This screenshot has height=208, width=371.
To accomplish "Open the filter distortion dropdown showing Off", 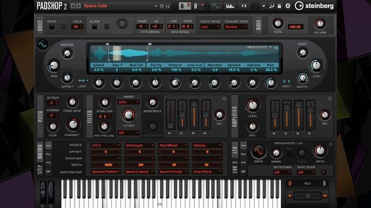I will (129, 133).
